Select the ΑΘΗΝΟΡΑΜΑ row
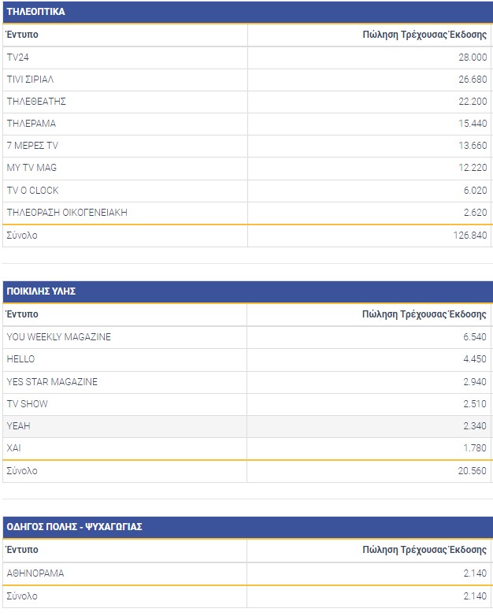 [35, 573]
